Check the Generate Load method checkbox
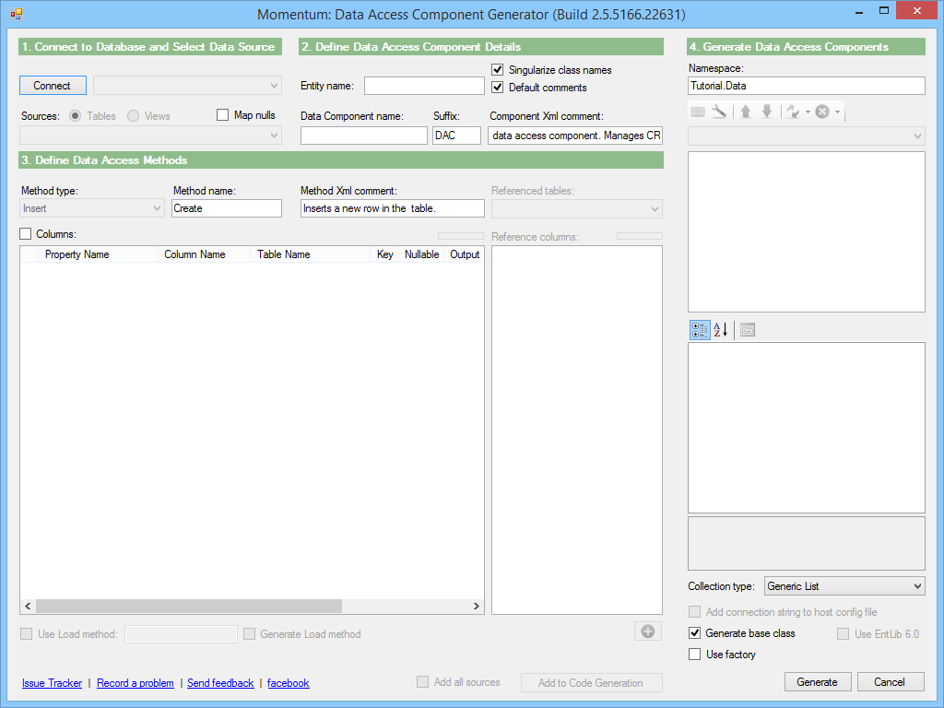This screenshot has width=944, height=708. (x=249, y=633)
